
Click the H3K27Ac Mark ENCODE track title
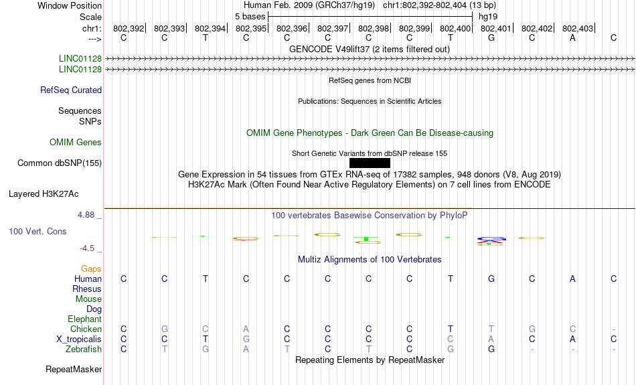tap(370, 185)
